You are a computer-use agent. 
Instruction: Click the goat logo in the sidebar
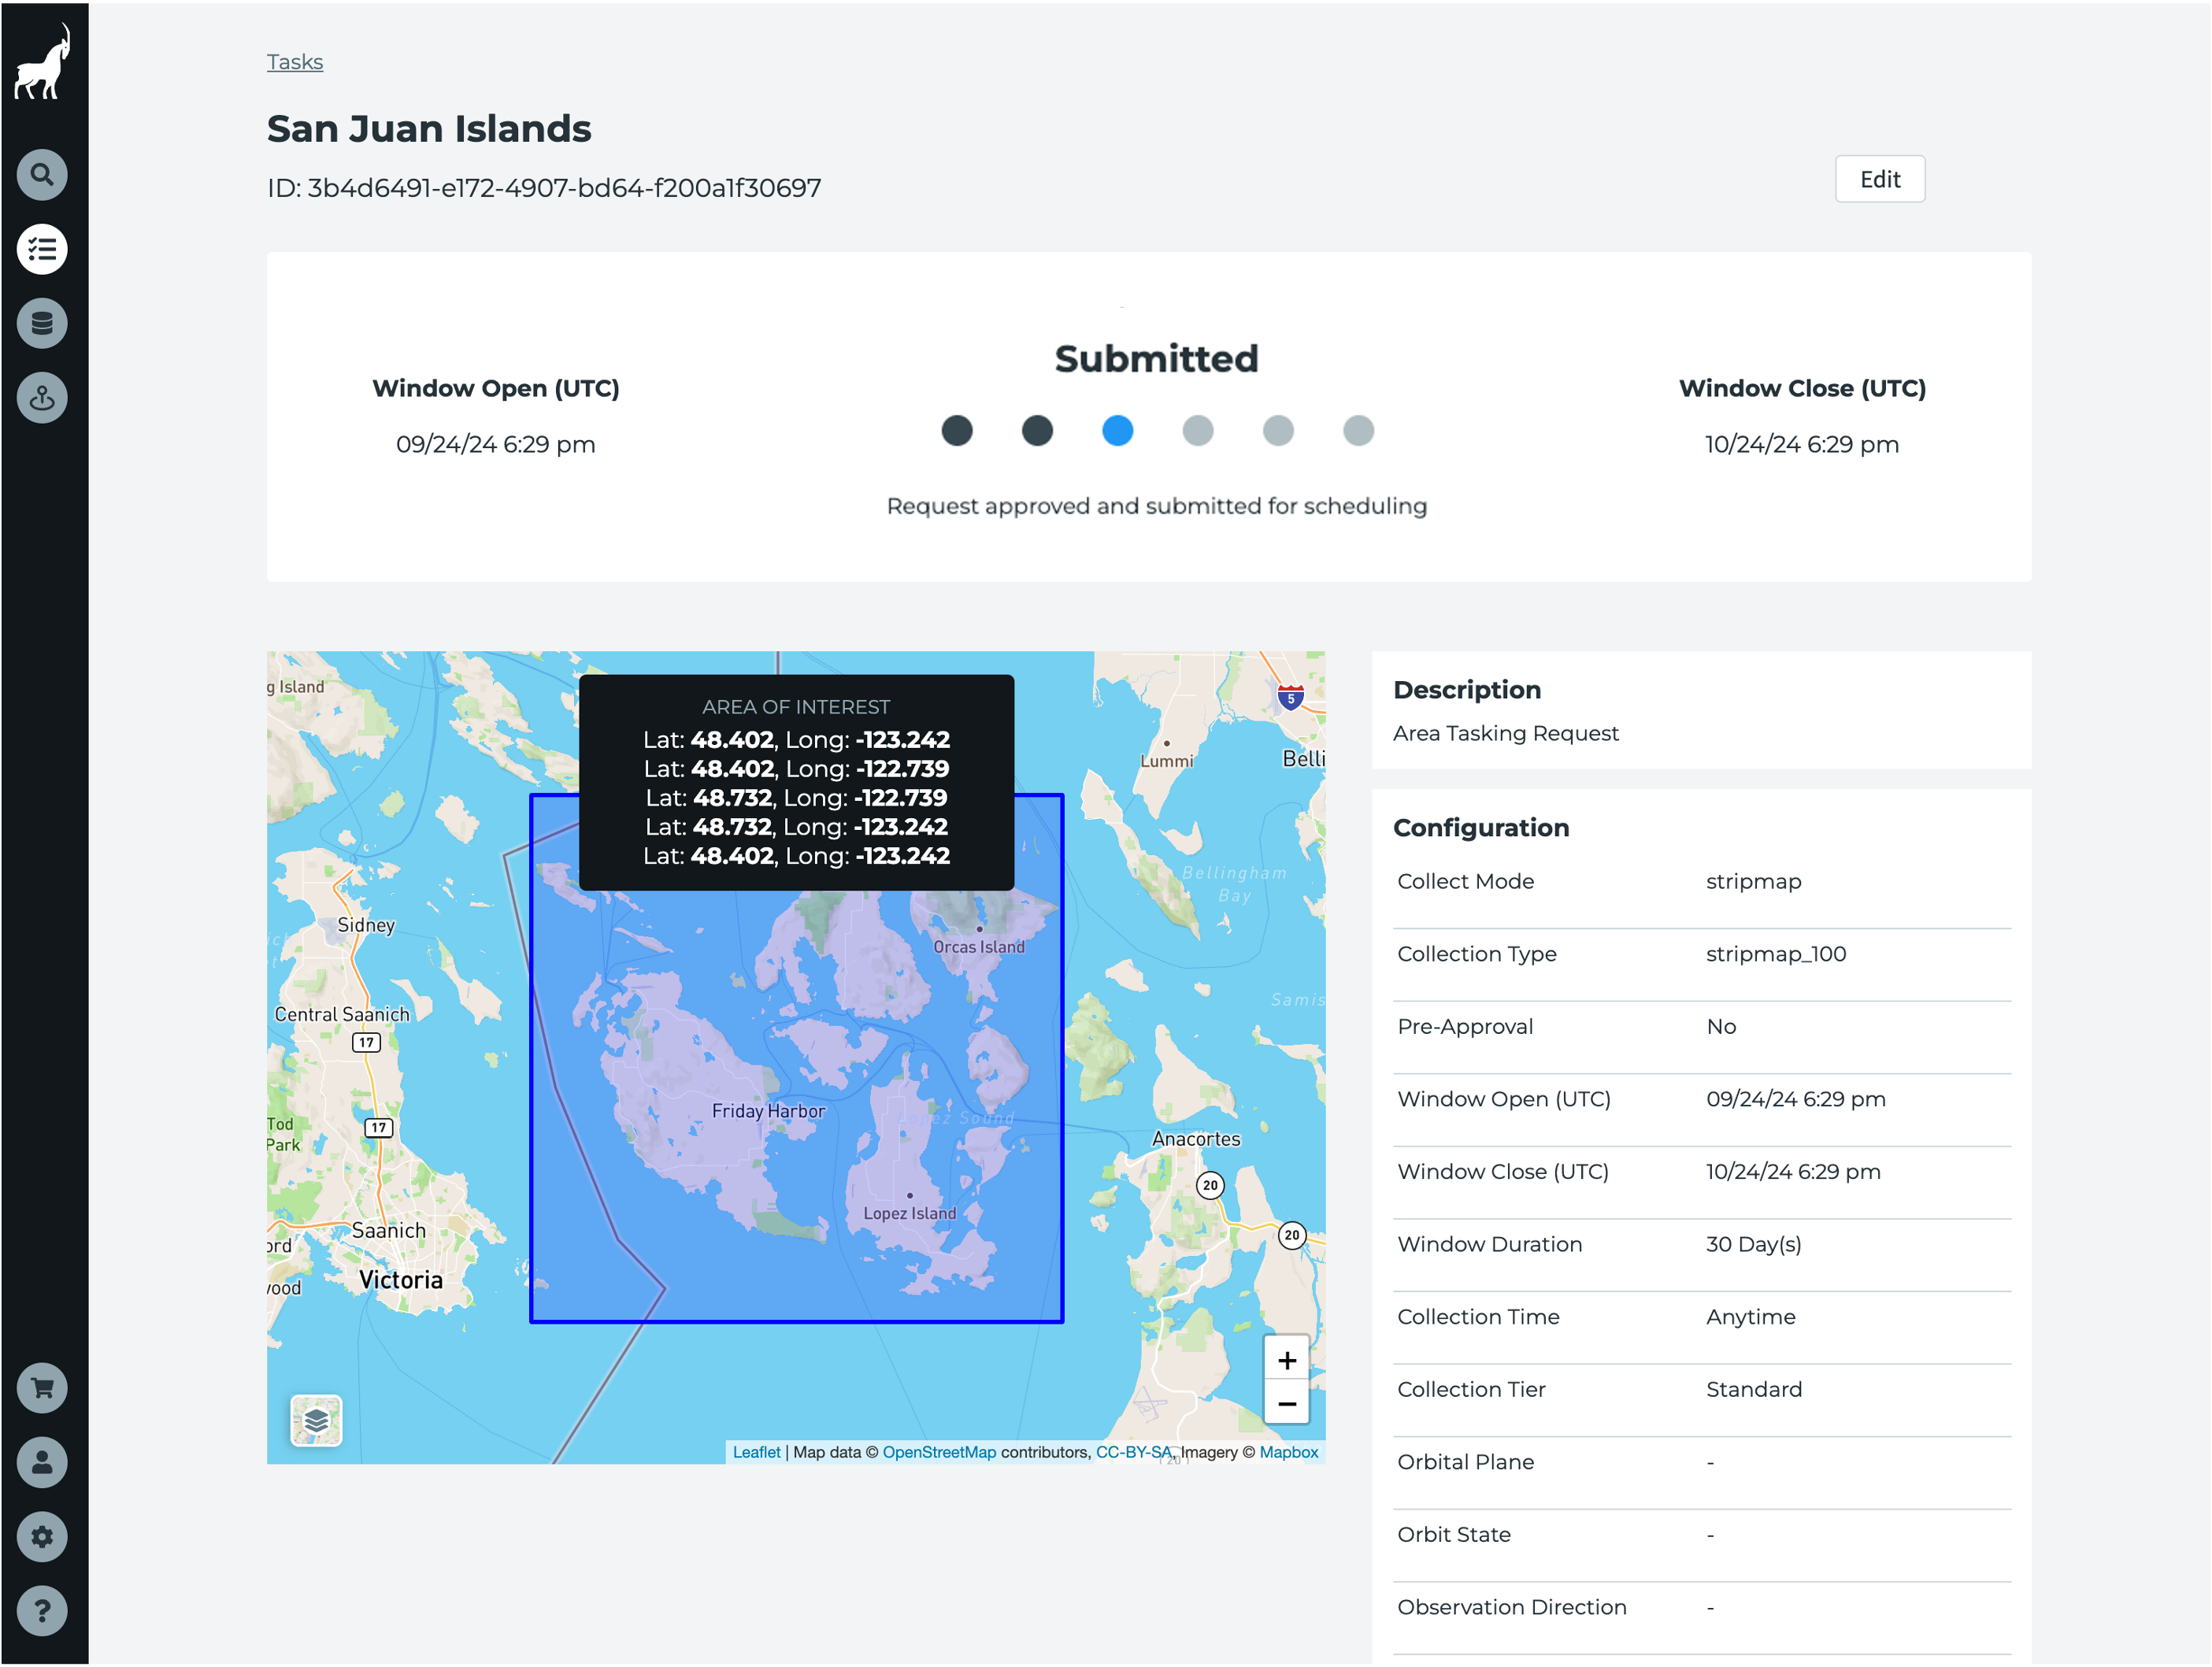[x=43, y=62]
